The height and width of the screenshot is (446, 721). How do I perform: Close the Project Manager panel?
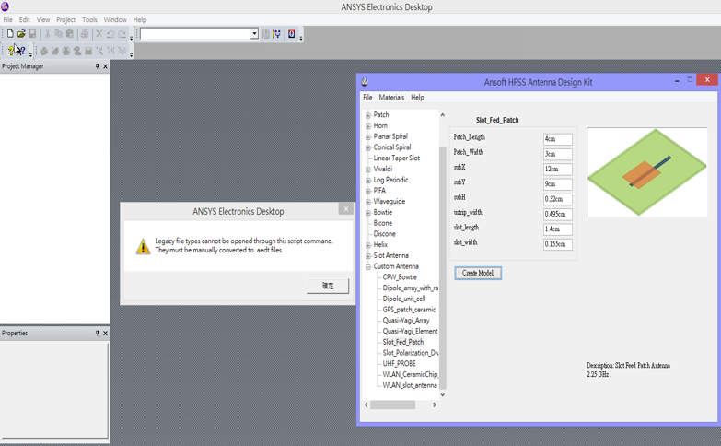point(105,66)
